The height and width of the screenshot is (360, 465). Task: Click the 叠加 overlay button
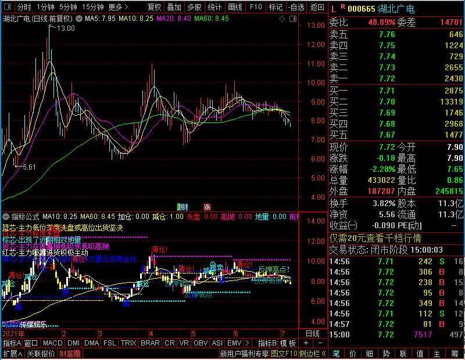point(174,7)
